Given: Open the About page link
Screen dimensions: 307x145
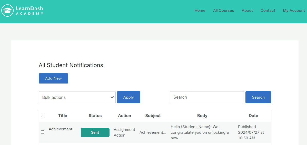Looking at the screenshot, I should coord(247,11).
